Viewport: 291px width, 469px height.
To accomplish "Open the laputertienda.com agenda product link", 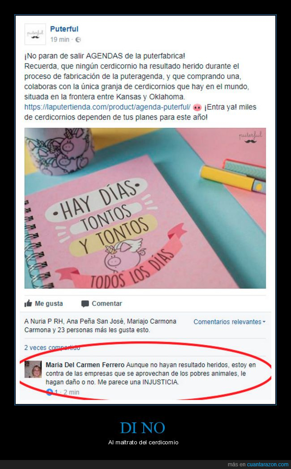I will [x=107, y=107].
